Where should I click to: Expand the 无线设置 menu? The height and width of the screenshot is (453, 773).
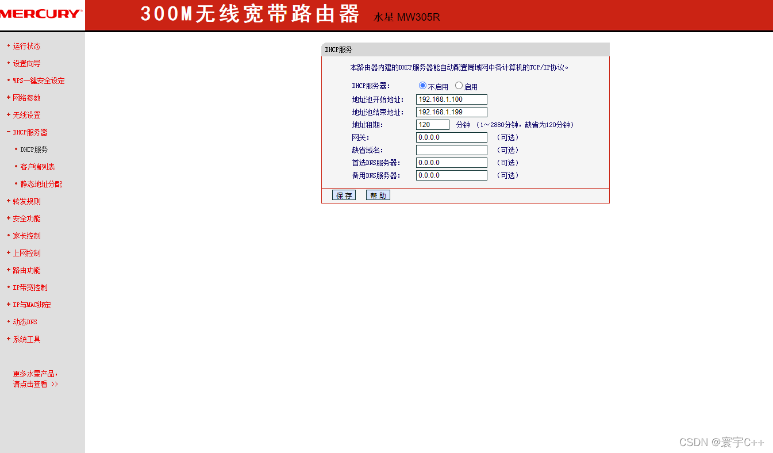point(26,115)
